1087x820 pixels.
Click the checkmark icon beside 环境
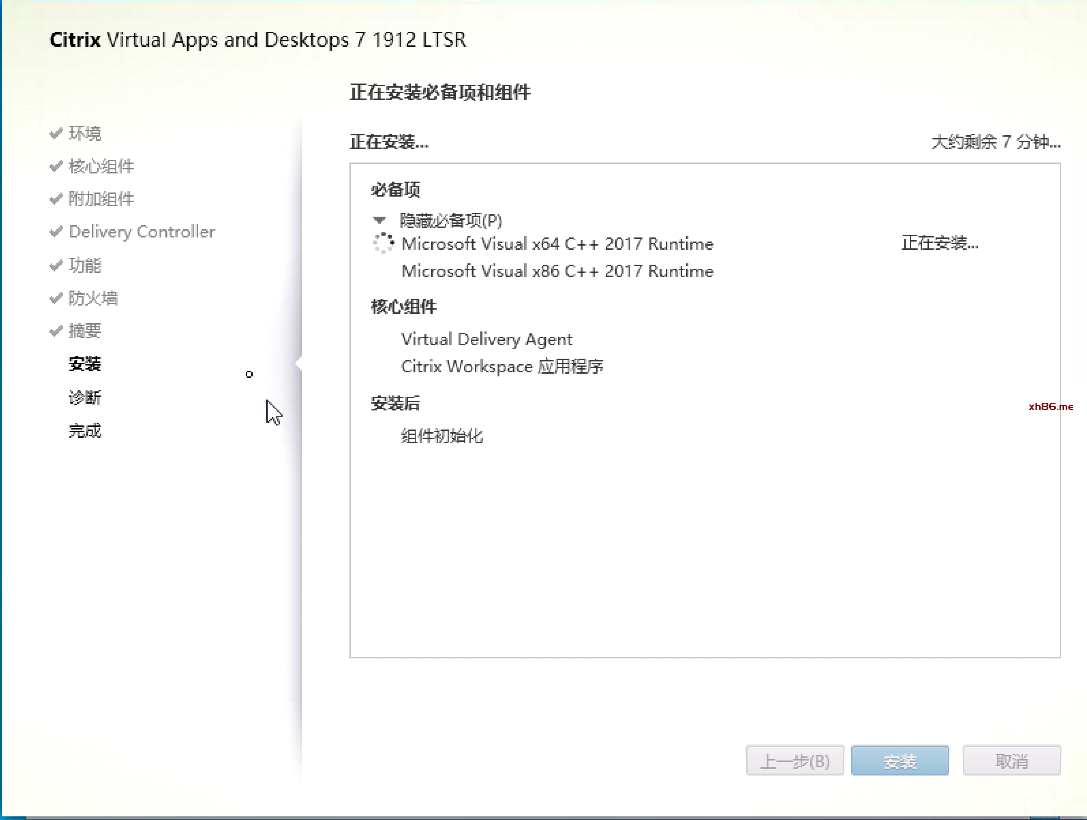pos(56,133)
